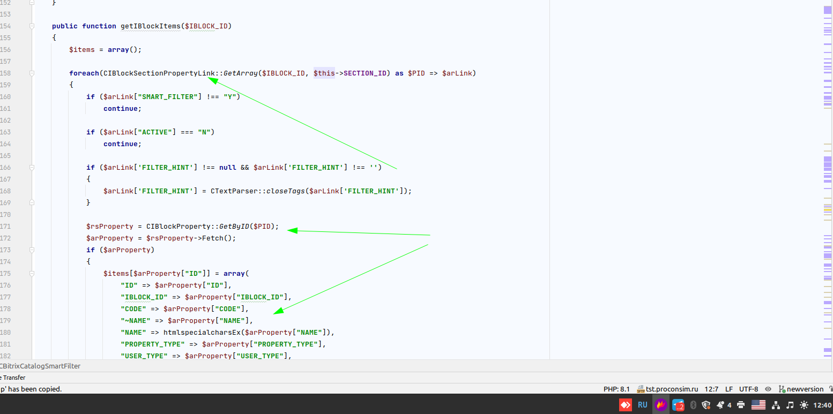This screenshot has width=833, height=414.
Task: Click $rsProperty variable on line 171
Action: pyautogui.click(x=110, y=226)
